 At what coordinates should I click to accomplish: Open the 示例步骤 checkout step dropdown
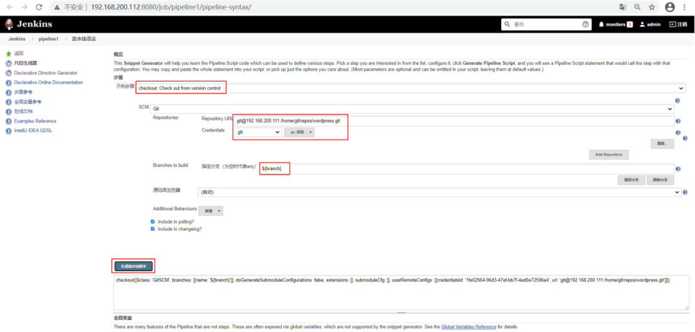(x=410, y=88)
